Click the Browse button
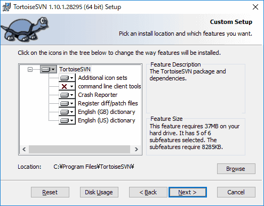 coord(236,169)
